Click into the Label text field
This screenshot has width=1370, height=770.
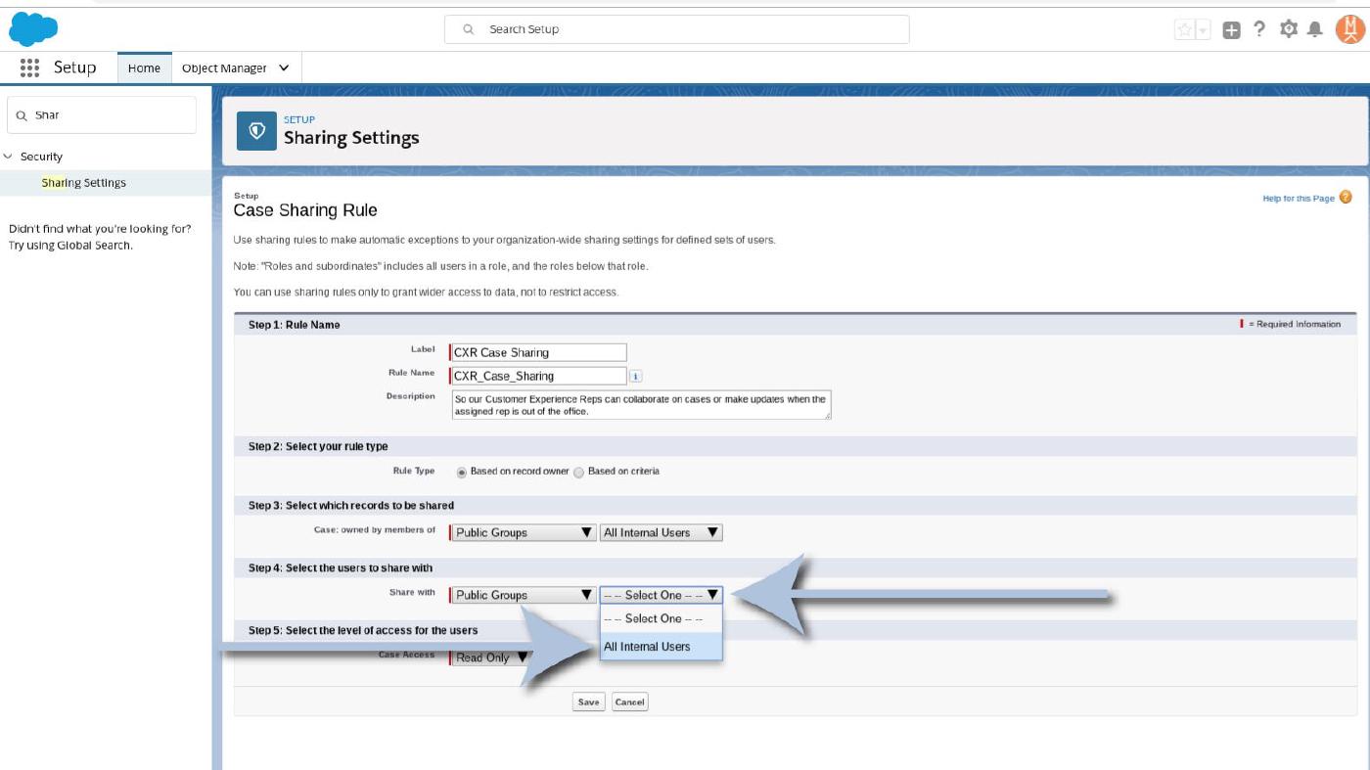pos(538,352)
